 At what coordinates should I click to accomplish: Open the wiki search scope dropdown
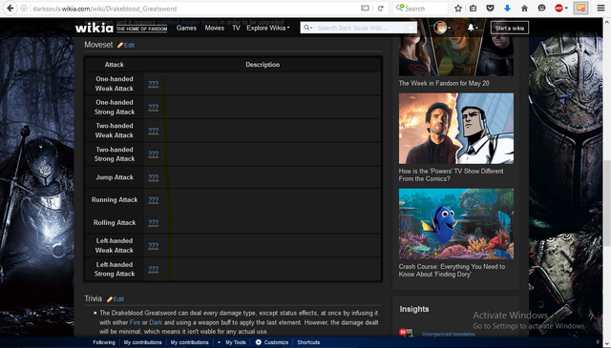[x=307, y=28]
